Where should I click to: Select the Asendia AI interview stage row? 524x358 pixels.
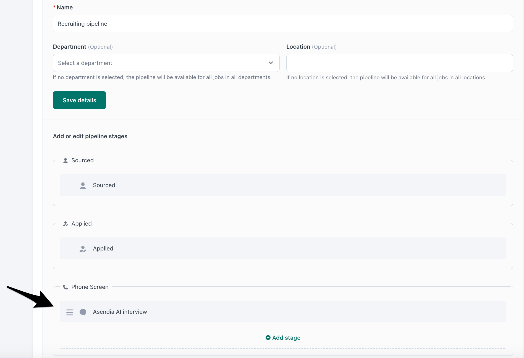point(283,312)
